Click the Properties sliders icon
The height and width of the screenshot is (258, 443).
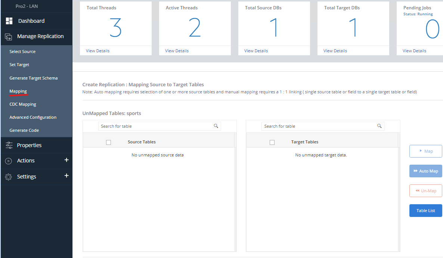point(9,145)
